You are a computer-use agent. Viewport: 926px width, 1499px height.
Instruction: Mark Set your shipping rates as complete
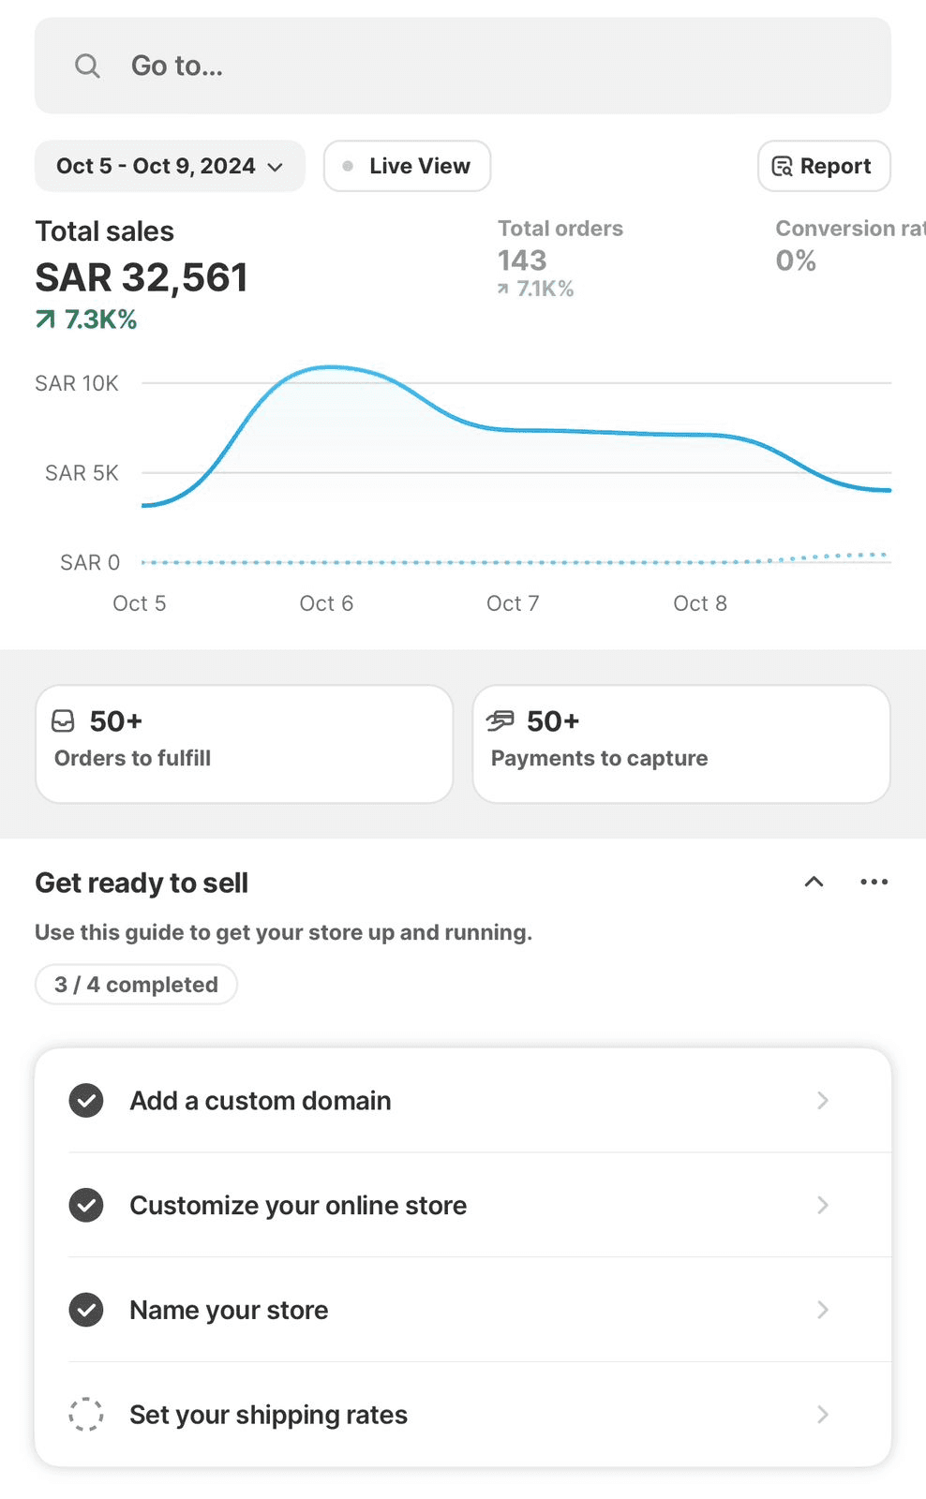point(86,1414)
